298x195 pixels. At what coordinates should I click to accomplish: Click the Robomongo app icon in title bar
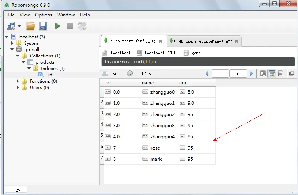point(7,5)
